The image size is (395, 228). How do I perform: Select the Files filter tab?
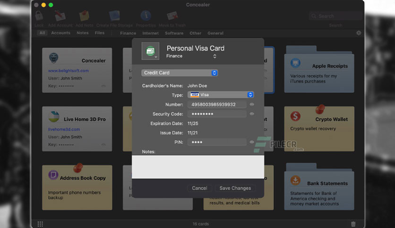tap(100, 33)
